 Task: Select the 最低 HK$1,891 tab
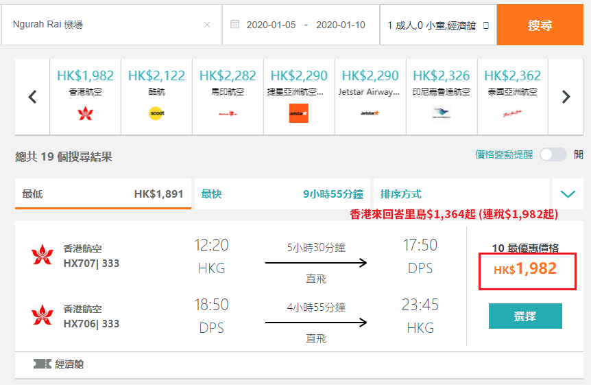103,194
